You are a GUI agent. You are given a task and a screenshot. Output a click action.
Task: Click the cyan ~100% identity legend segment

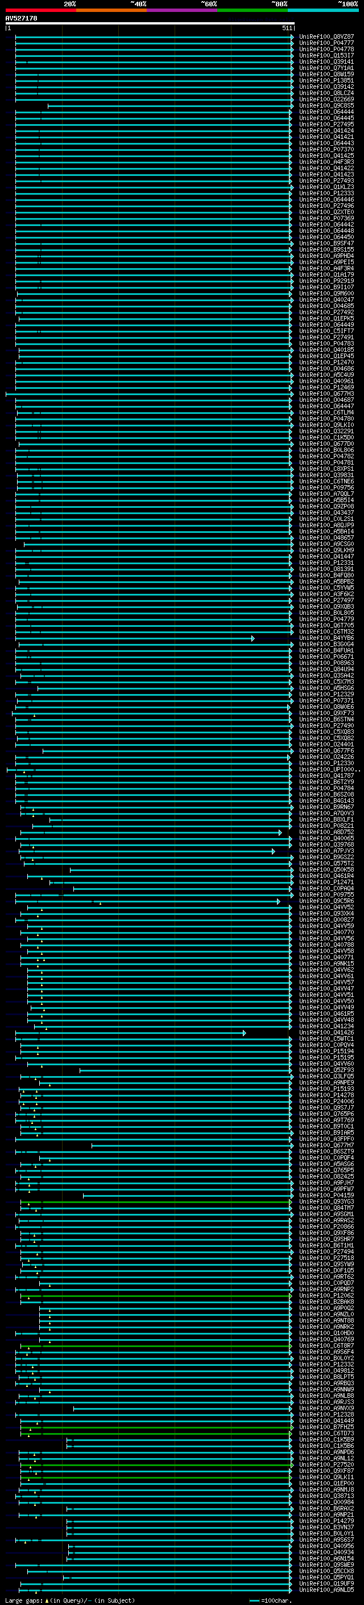point(324,11)
